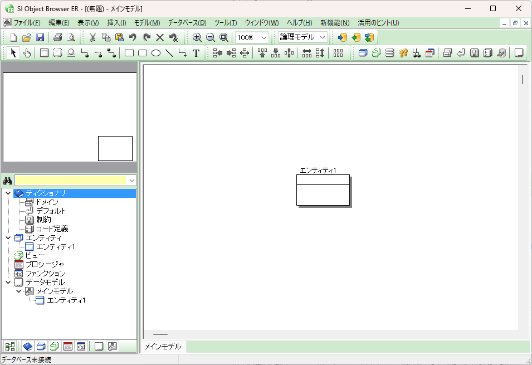Show dictionary with blue book bottom icon
Image resolution: width=532 pixels, height=365 pixels.
pyautogui.click(x=28, y=346)
